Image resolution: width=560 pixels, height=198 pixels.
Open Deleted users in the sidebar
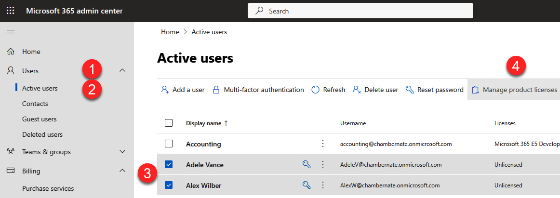click(42, 134)
